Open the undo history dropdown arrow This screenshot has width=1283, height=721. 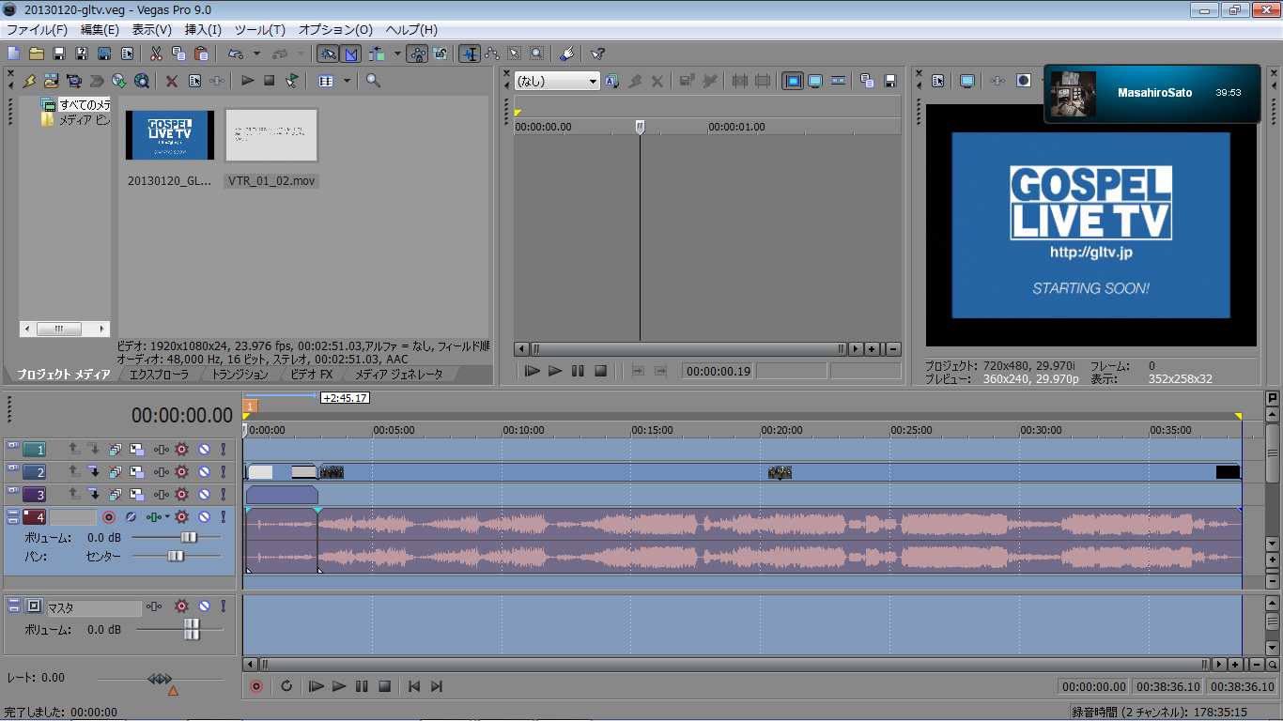256,54
